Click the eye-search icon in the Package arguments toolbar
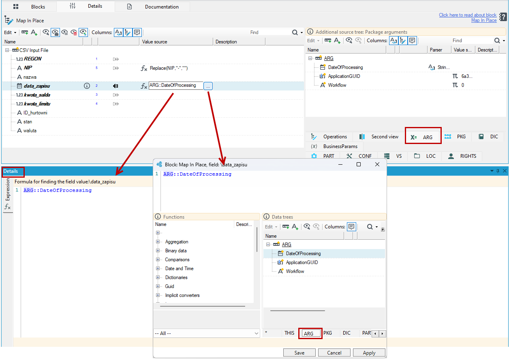This screenshot has width=509, height=359. 349,41
